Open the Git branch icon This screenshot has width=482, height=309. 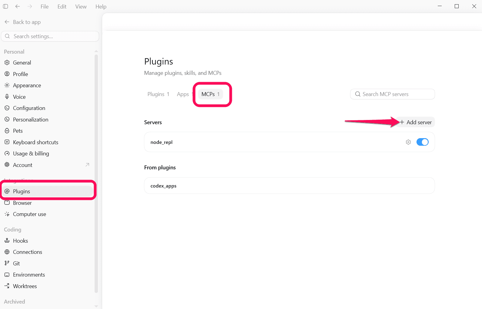tap(7, 263)
